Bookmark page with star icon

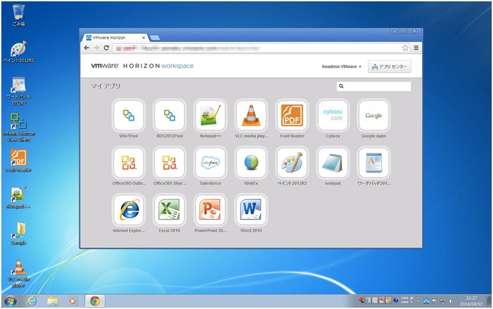tap(406, 48)
